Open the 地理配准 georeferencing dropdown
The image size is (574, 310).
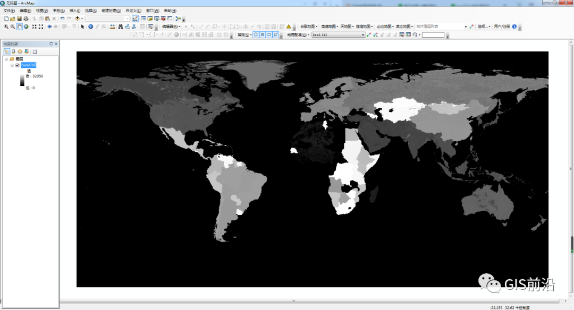click(298, 35)
